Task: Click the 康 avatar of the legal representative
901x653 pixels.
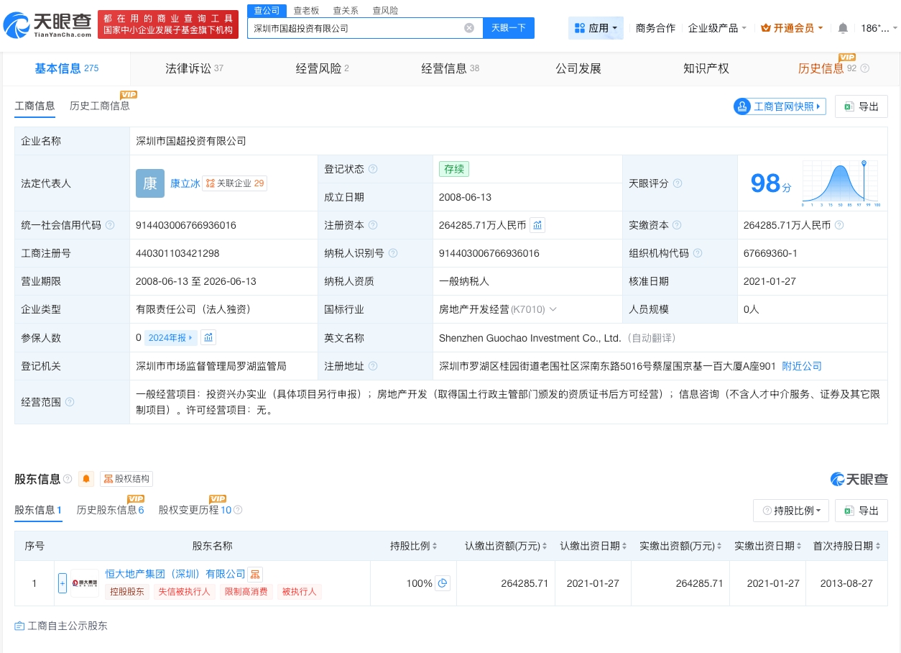Action: (149, 183)
